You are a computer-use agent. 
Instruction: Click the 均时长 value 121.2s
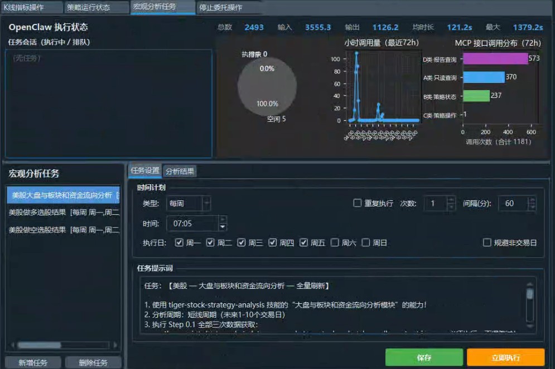click(460, 27)
